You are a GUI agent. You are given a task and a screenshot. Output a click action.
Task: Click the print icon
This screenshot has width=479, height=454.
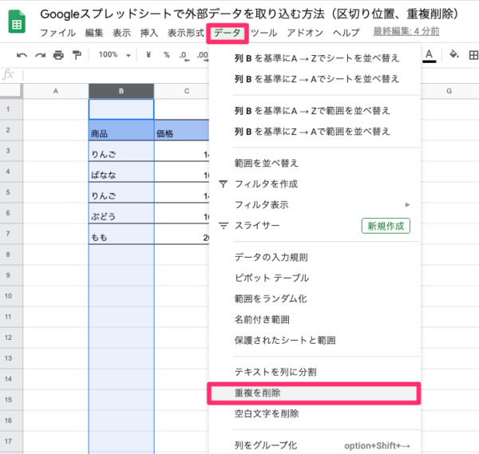point(57,55)
